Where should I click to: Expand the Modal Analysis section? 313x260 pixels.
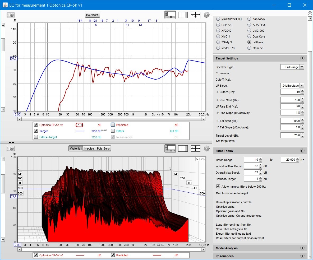(302, 248)
